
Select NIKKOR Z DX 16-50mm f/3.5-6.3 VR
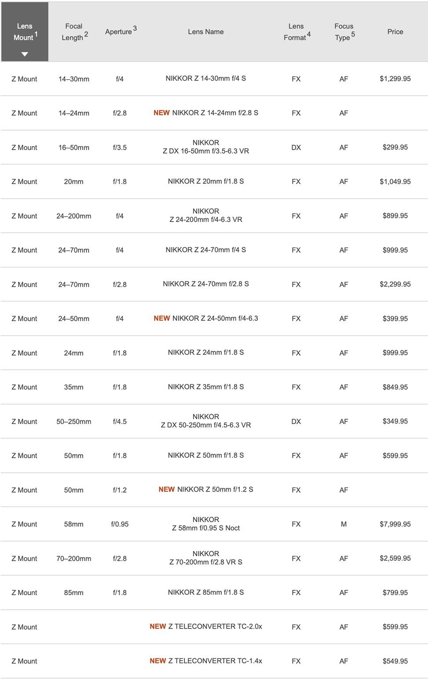pos(205,147)
